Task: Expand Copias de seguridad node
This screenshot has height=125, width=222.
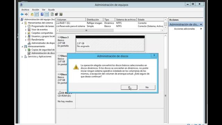Action: tap(26, 50)
